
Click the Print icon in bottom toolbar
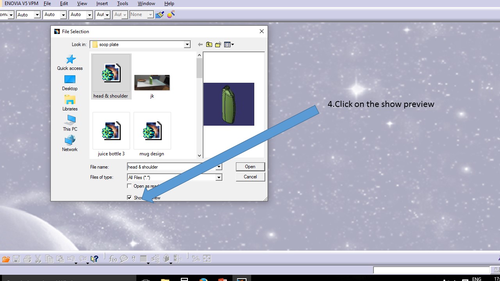click(x=27, y=259)
